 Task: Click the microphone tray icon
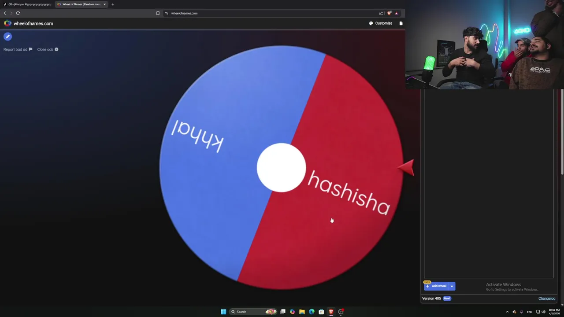click(x=522, y=312)
